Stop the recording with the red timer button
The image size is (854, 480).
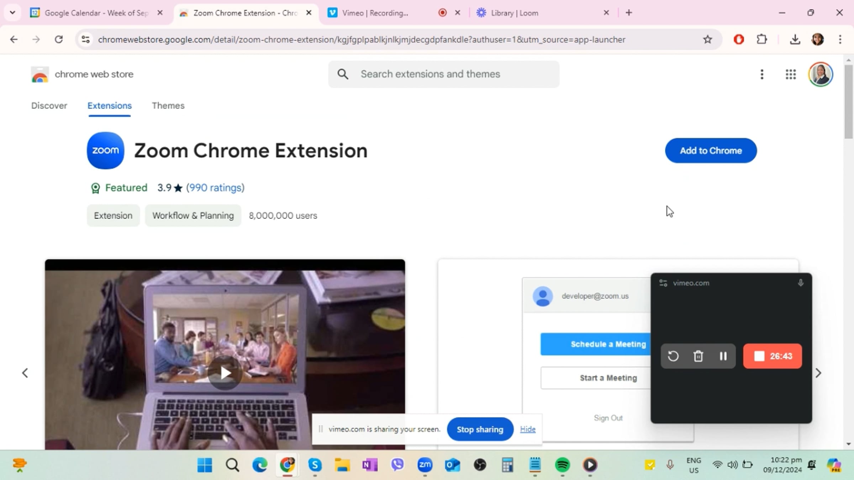tap(773, 356)
